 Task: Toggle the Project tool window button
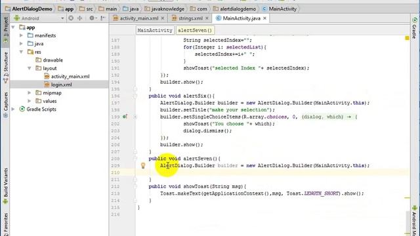tap(5, 29)
